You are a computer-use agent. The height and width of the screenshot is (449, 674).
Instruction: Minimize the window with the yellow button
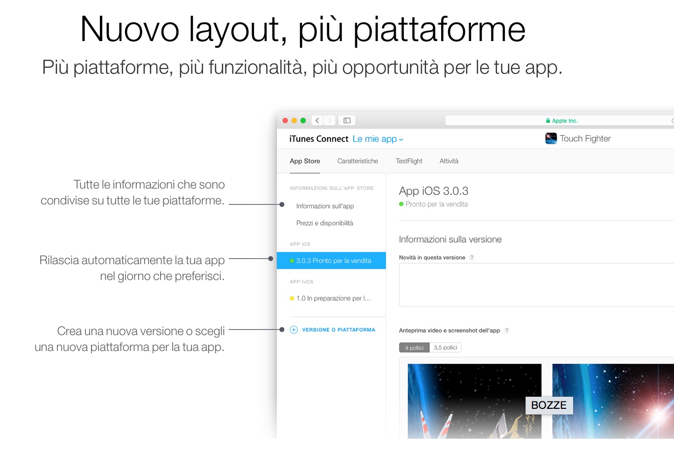[294, 120]
